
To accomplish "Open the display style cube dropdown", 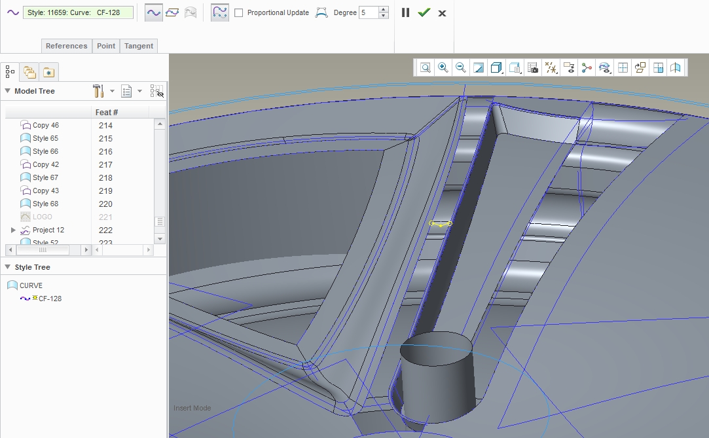I will coord(496,68).
